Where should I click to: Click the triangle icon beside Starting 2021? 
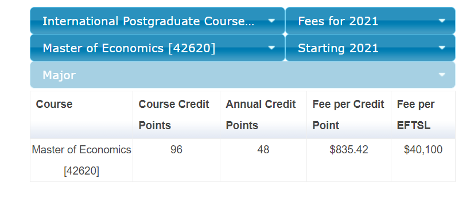[x=442, y=48]
